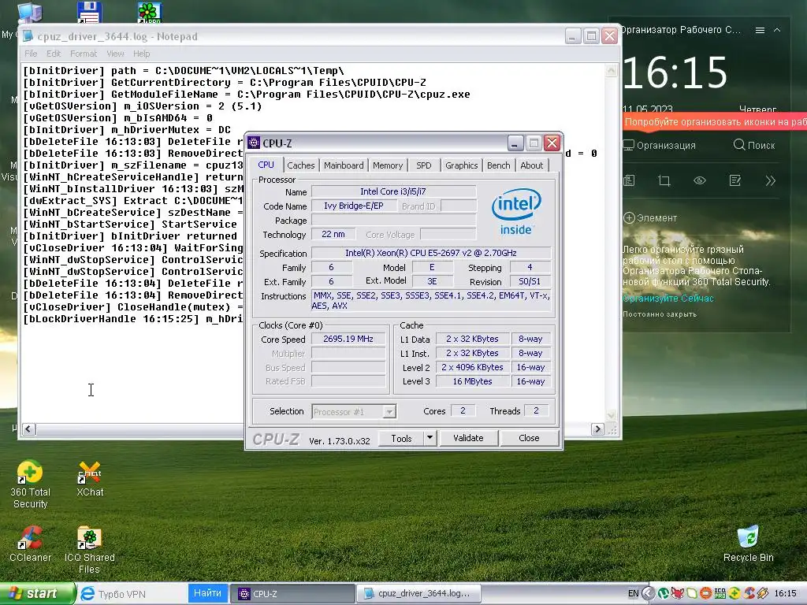Click the Организуйте Сейчас link

pyautogui.click(x=668, y=299)
